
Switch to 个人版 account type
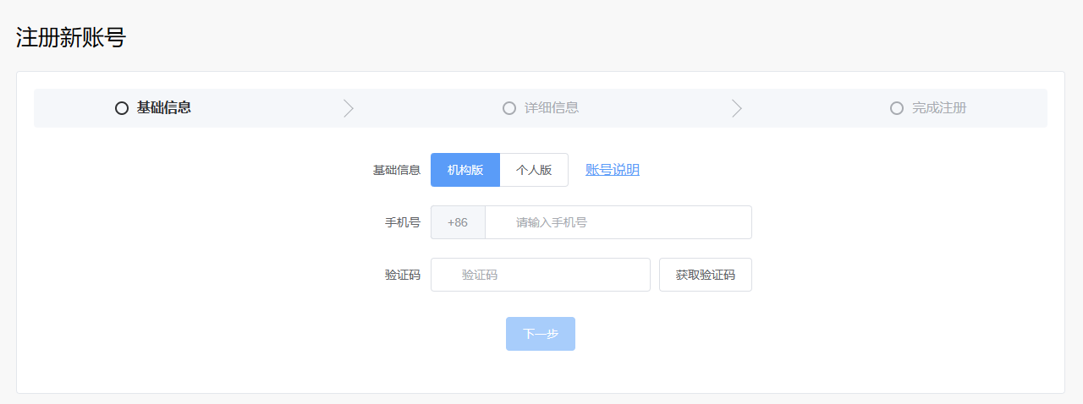(x=534, y=170)
